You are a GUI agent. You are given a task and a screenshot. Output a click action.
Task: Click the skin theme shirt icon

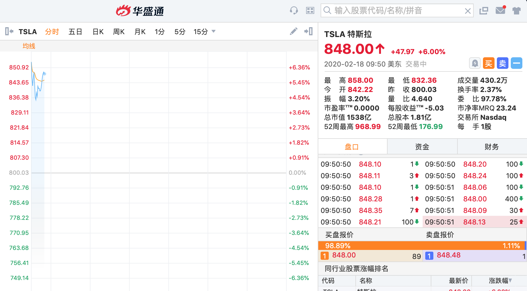[x=516, y=11]
